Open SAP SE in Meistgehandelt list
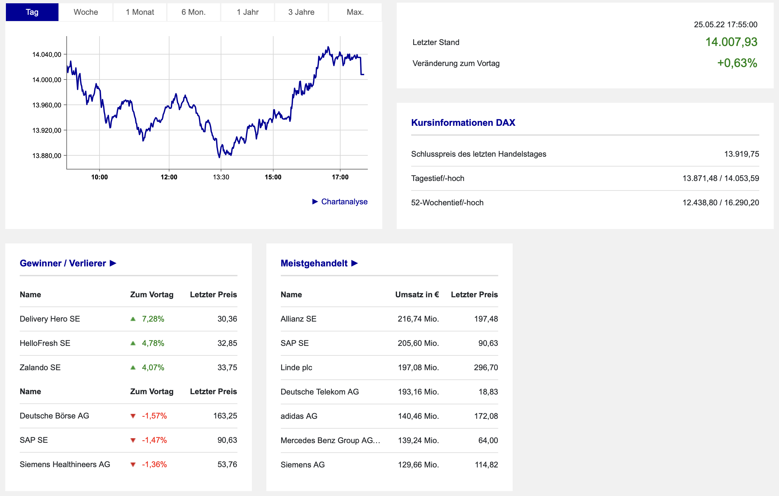 pos(295,343)
